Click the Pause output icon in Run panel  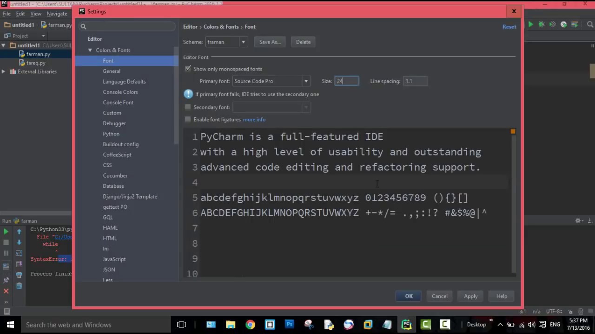click(6, 253)
